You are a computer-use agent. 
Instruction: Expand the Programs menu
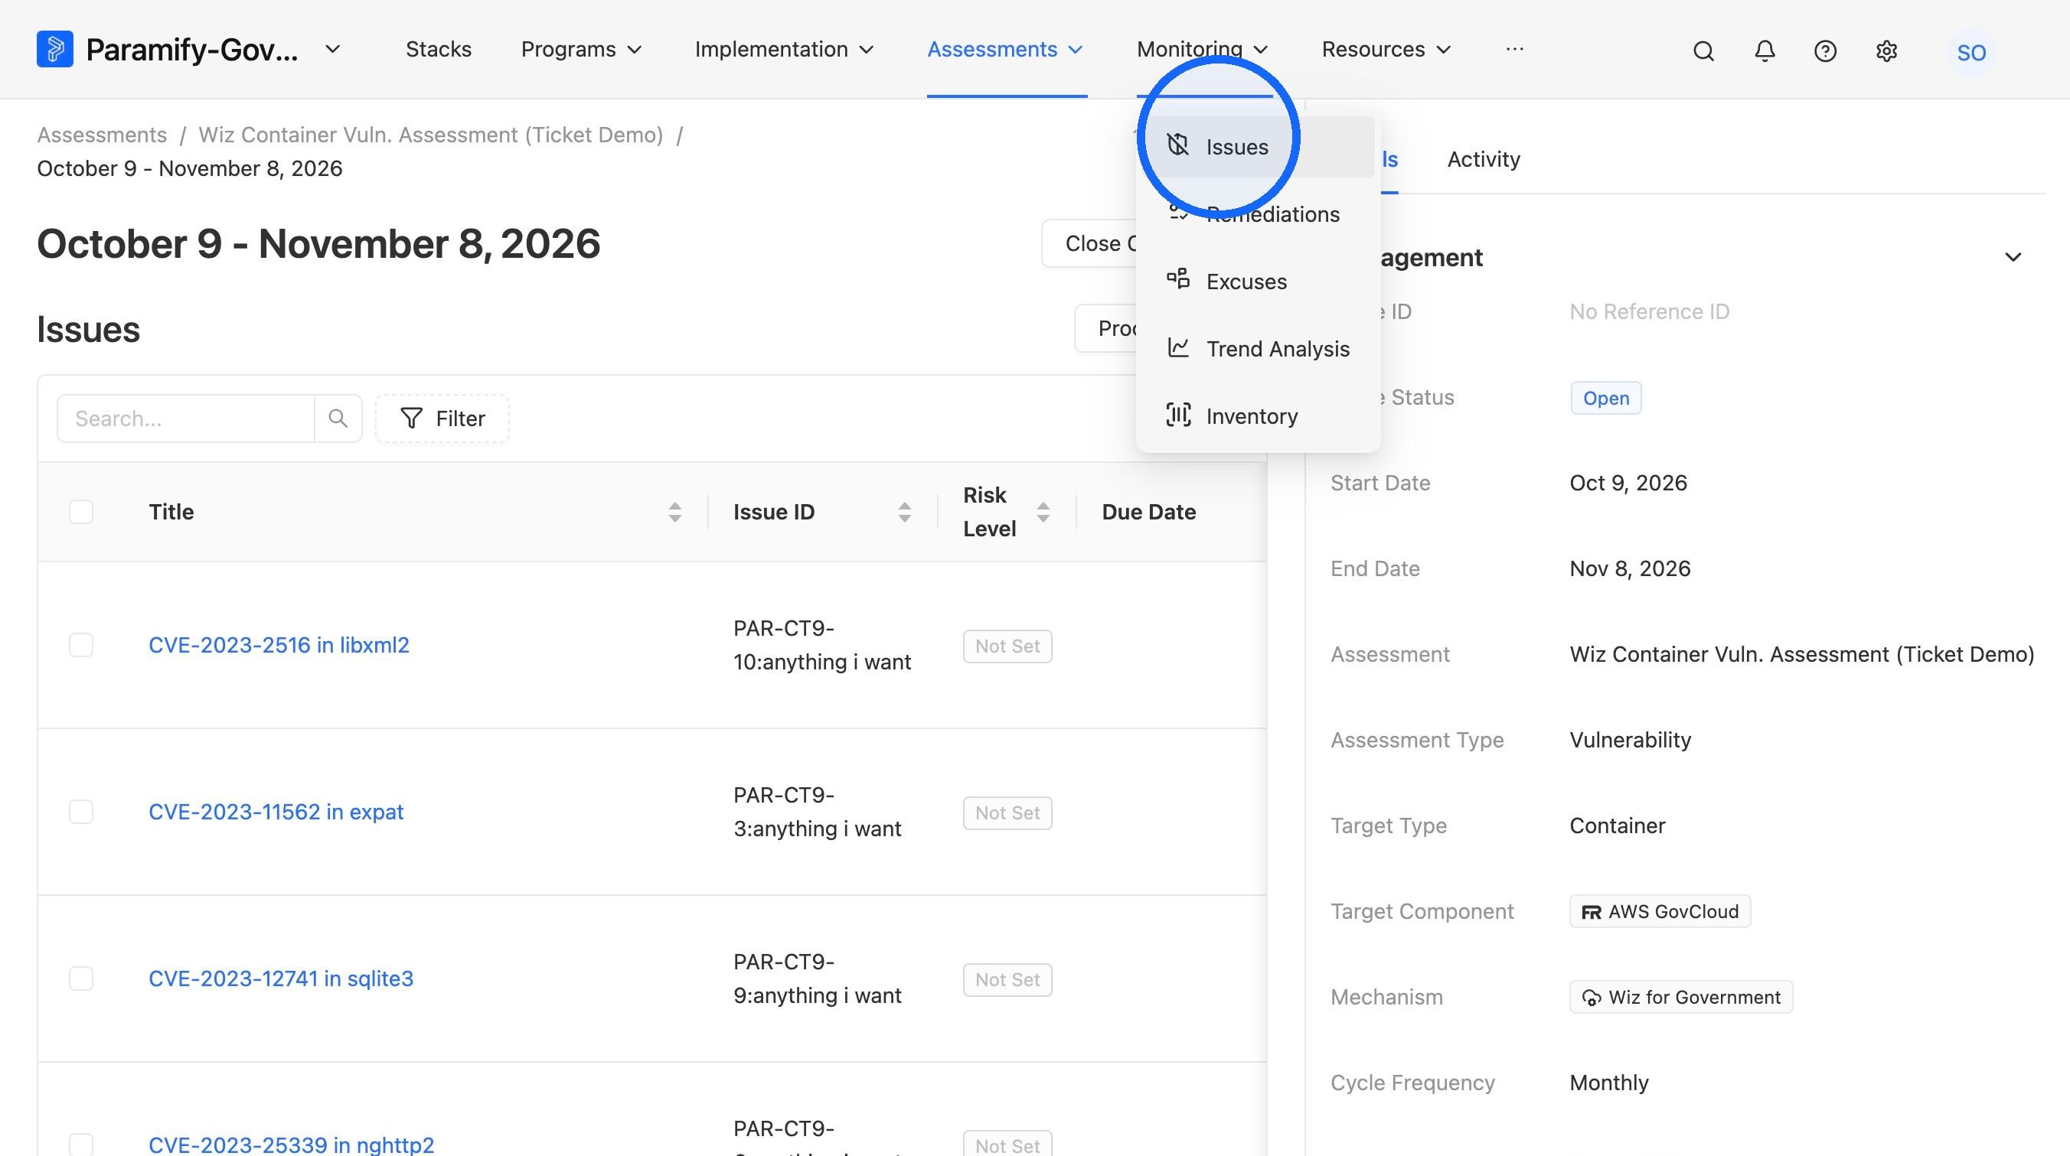click(x=581, y=49)
